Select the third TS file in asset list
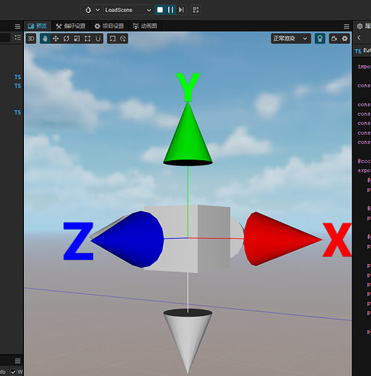Screen dimensions: 371x376 click(x=17, y=112)
